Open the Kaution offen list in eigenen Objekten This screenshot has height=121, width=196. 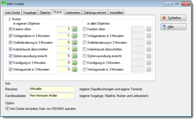[x=74, y=29]
